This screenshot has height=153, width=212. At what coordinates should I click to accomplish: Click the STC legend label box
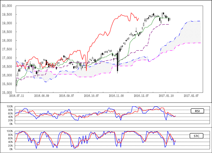point(197,136)
